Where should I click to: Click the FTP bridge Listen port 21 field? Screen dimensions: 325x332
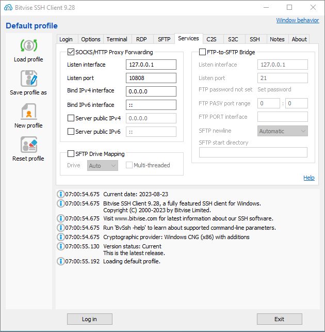tap(283, 78)
